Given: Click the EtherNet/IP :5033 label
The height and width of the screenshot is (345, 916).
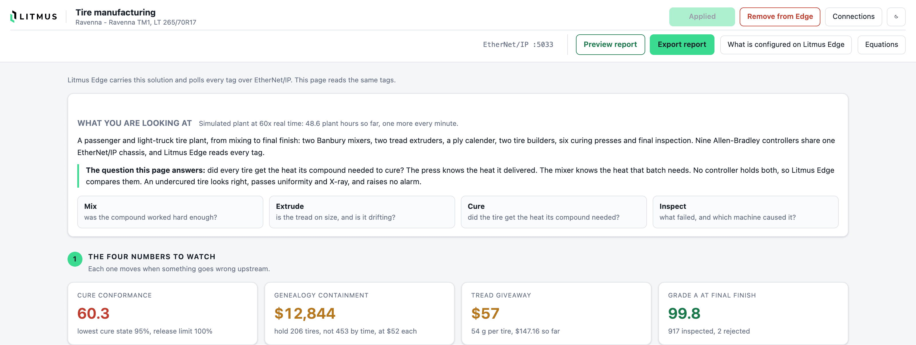Looking at the screenshot, I should (x=518, y=44).
